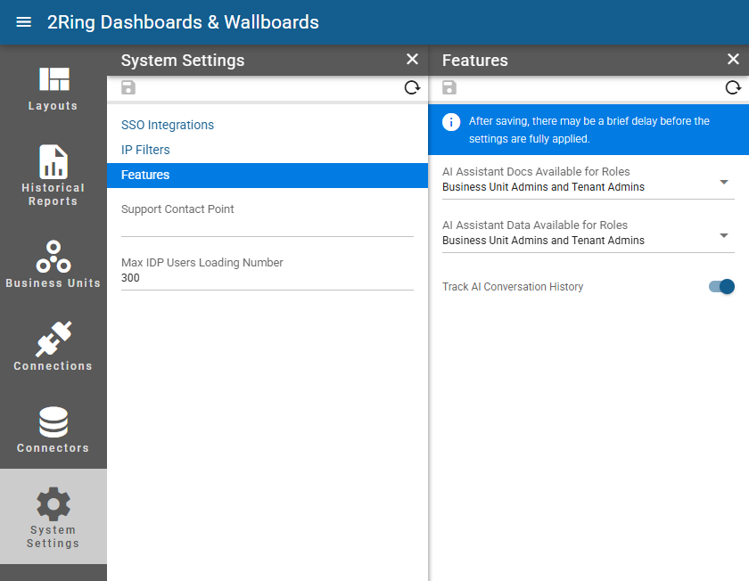749x581 pixels.
Task: Close the Features panel
Action: 733,59
